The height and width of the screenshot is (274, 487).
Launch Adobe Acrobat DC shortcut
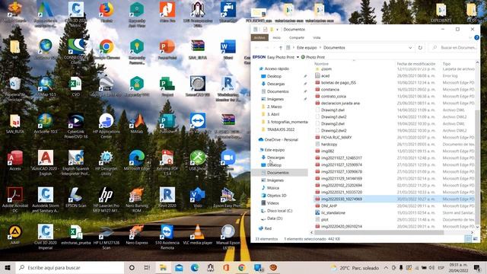pos(15,199)
